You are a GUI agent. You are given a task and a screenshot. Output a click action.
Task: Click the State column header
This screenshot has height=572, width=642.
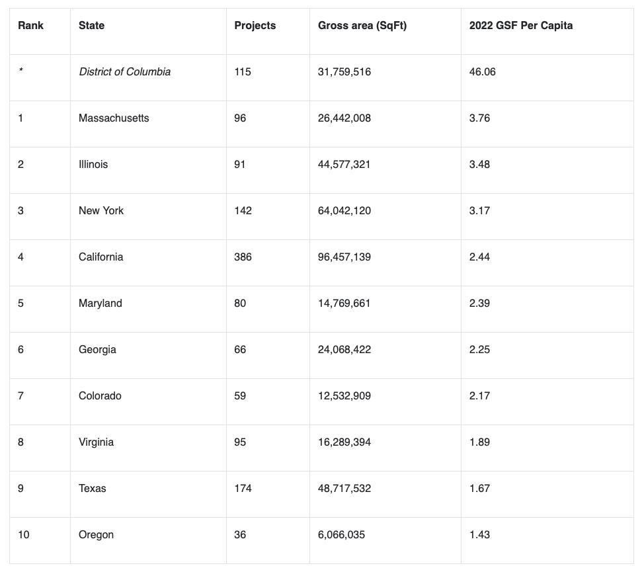[91, 25]
